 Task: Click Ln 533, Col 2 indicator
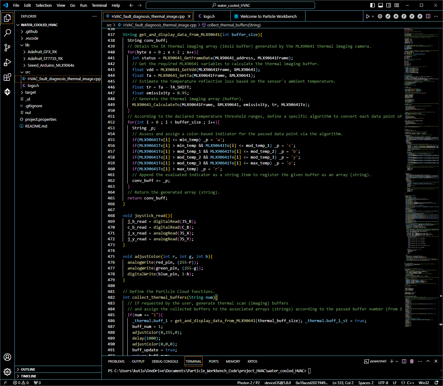pyautogui.click(x=343, y=383)
